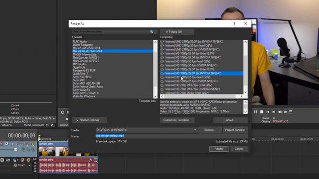This screenshot has height=179, width=319.
Task: Click the search magnifier icon in render templates field
Action: point(152,32)
